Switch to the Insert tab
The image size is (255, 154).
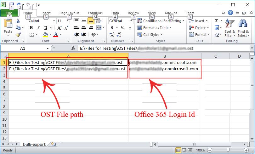tap(46, 13)
